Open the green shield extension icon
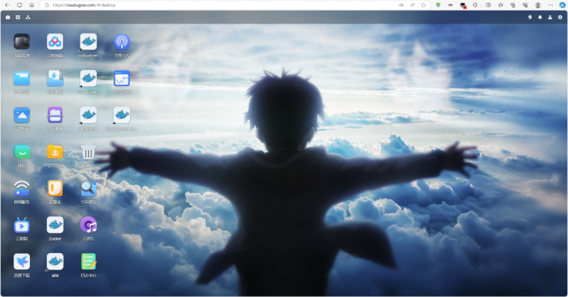Screen dimensions: 568x297 (438, 5)
